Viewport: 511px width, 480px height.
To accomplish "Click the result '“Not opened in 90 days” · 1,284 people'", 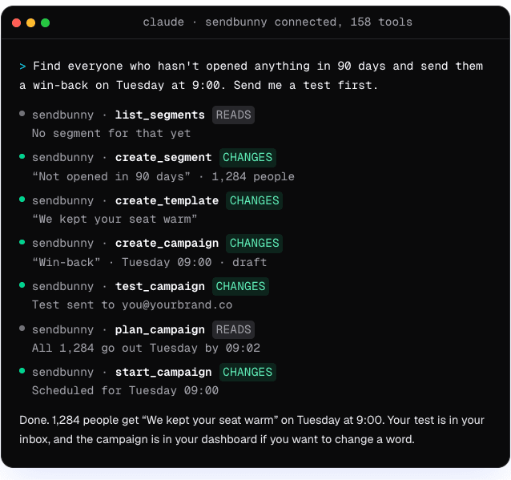I will coord(163,176).
